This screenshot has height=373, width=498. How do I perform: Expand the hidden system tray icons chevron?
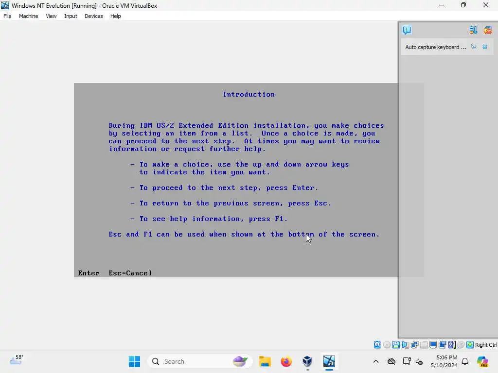tap(376, 361)
